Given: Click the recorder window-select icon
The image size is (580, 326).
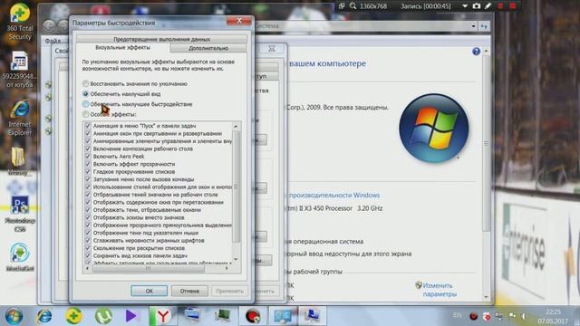Looking at the screenshot, I should pyautogui.click(x=342, y=6).
